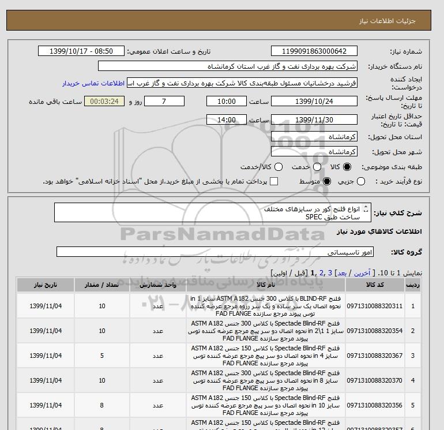This screenshot has width=444, height=430.
Task: Click item code 0971310088320311
Action: 375,306
